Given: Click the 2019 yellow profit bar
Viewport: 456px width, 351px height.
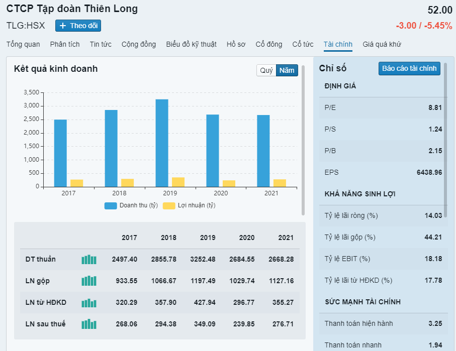Looking at the screenshot, I should pos(178,182).
